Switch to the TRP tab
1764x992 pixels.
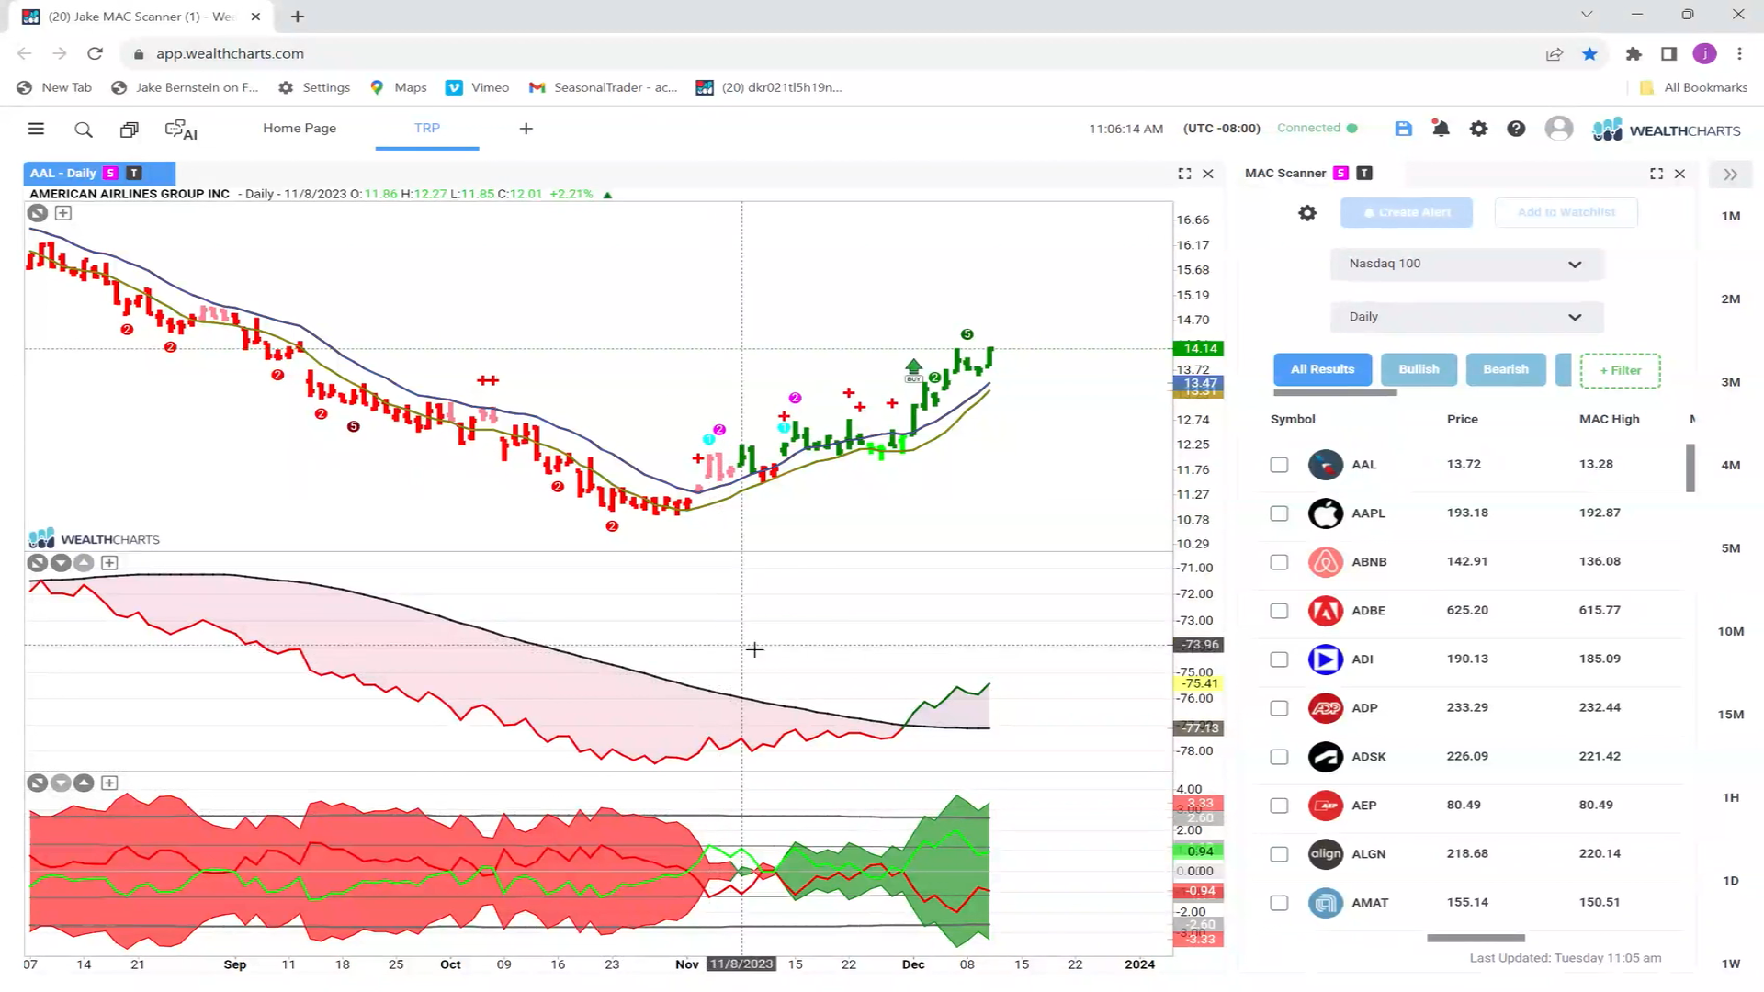coord(427,129)
